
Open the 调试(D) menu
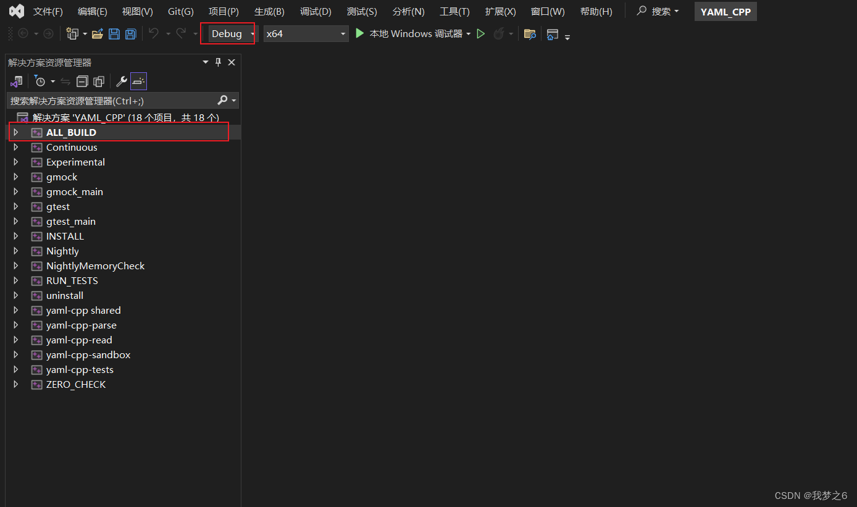(x=315, y=11)
